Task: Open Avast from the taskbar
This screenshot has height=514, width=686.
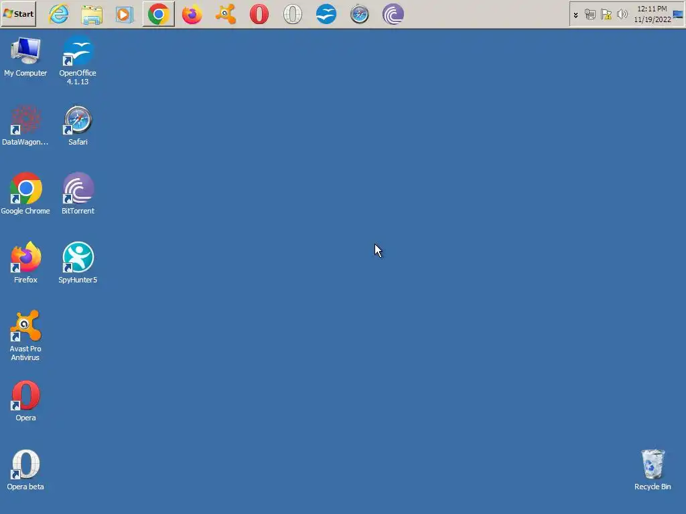Action: (226, 14)
